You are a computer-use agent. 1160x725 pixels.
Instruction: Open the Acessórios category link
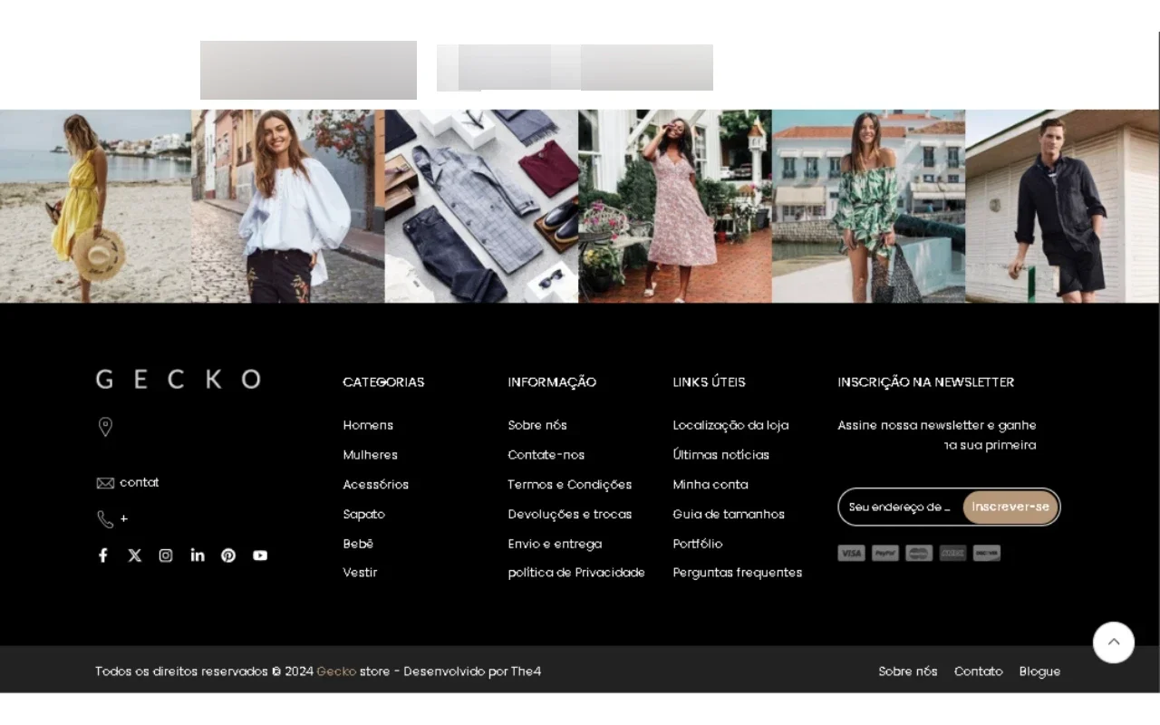point(375,485)
